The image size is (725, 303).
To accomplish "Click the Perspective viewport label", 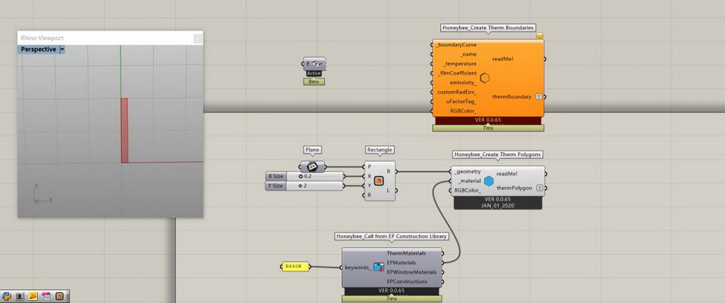I will coord(38,49).
